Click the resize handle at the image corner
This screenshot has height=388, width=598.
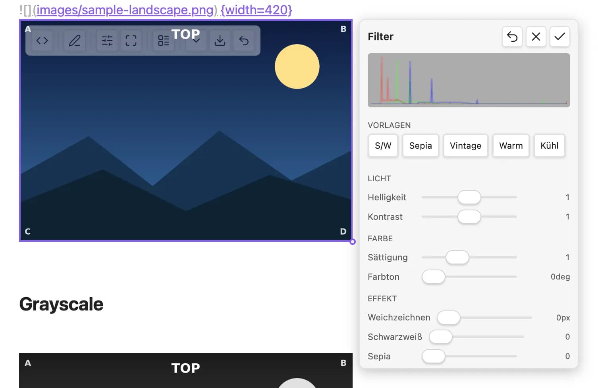tap(353, 242)
